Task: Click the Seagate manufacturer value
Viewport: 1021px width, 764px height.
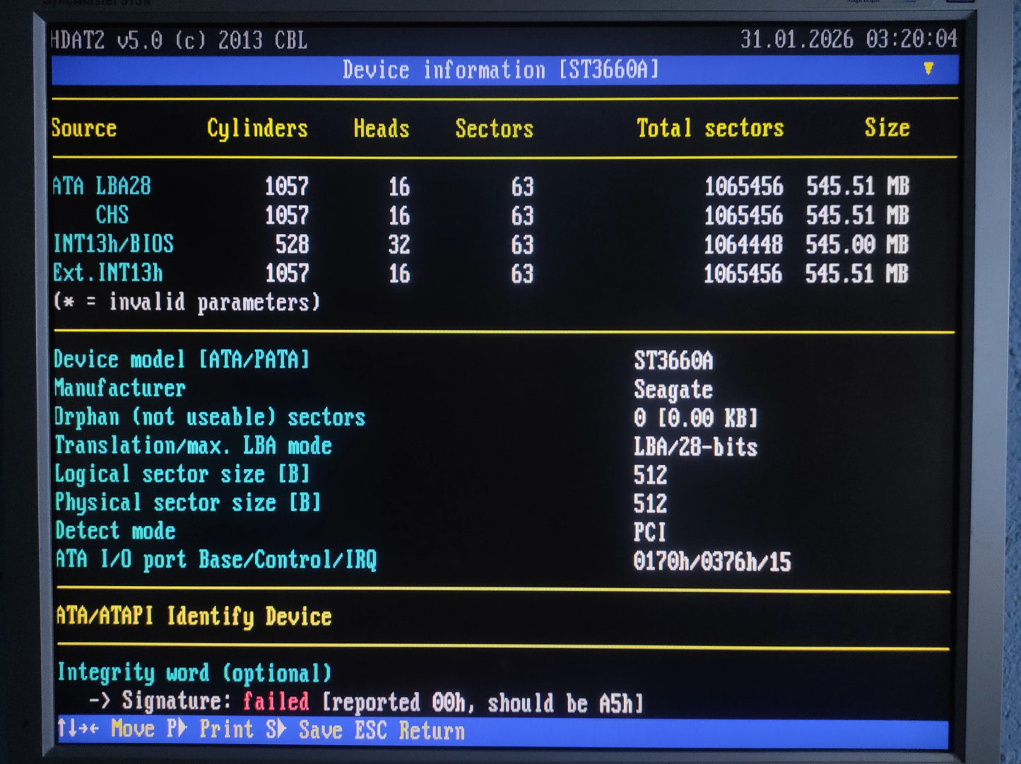Action: point(673,390)
